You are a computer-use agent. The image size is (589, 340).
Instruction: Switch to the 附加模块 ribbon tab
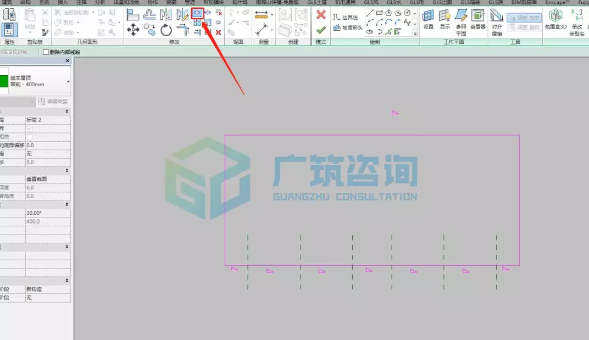[213, 2]
